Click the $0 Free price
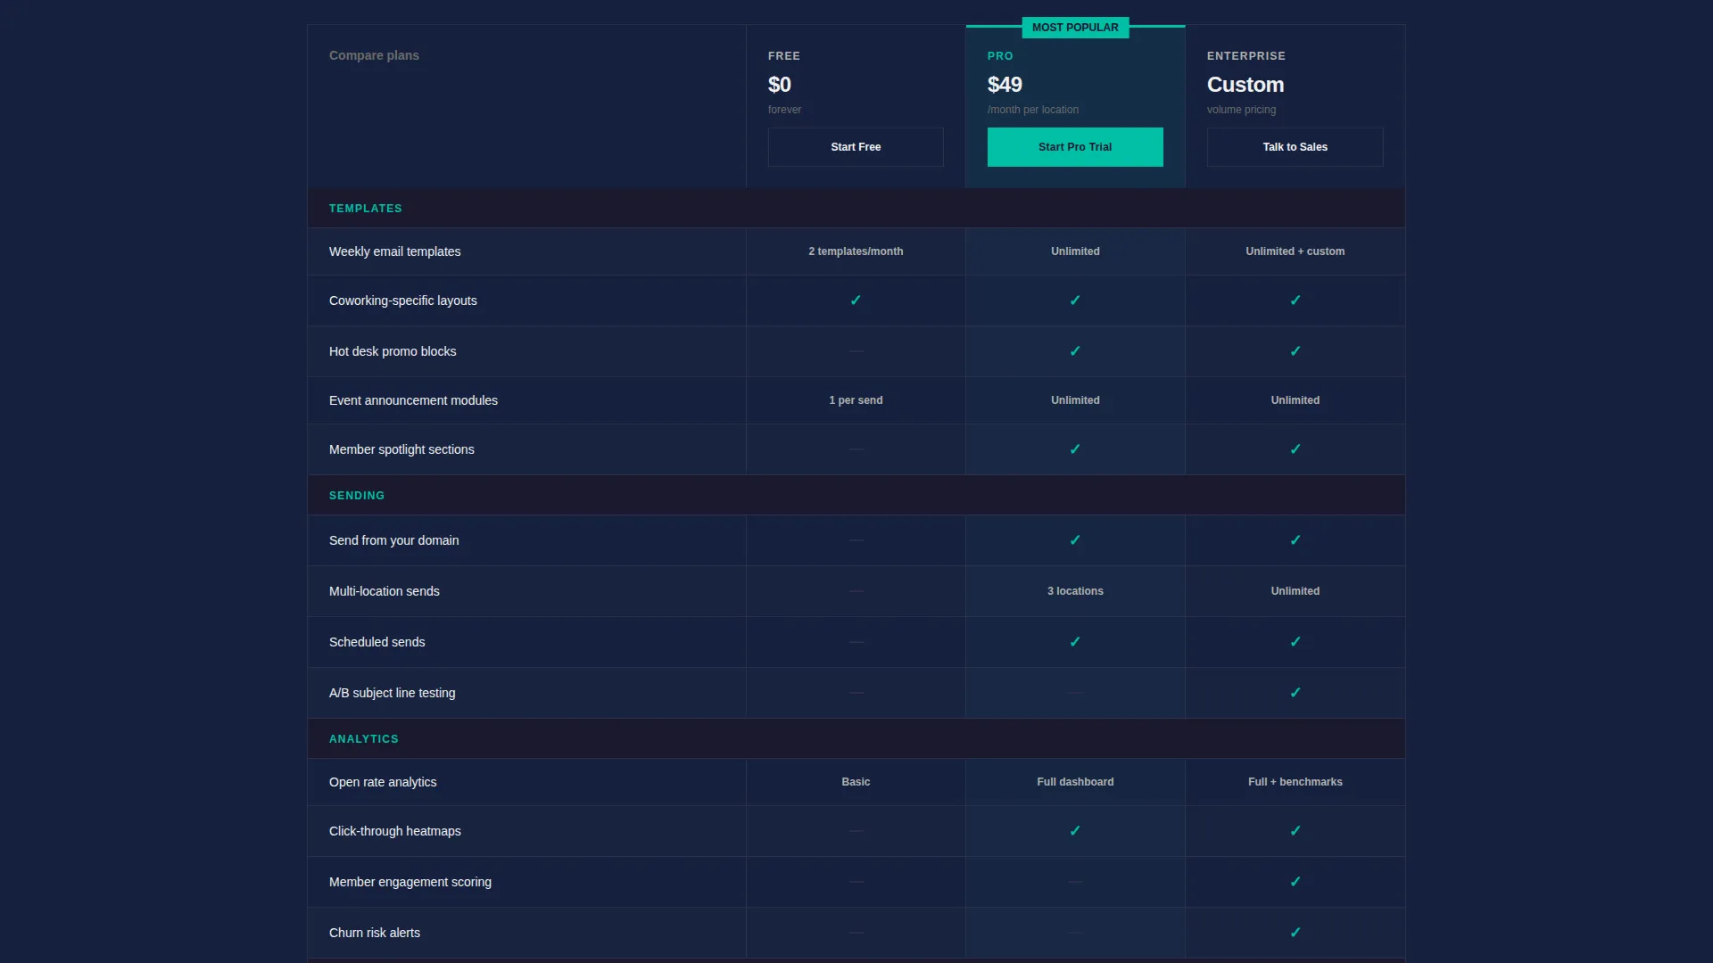The image size is (1713, 963). pos(779,85)
